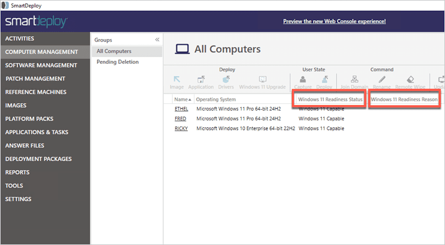Open Computer Management in the sidebar
The image size is (445, 245).
[x=45, y=52]
